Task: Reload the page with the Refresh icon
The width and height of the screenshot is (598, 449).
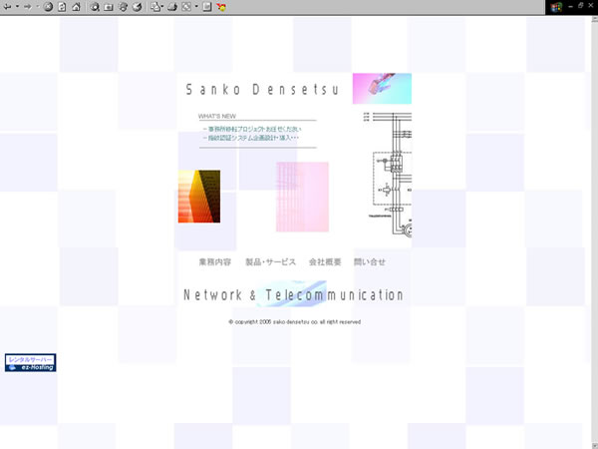Action: click(x=62, y=7)
